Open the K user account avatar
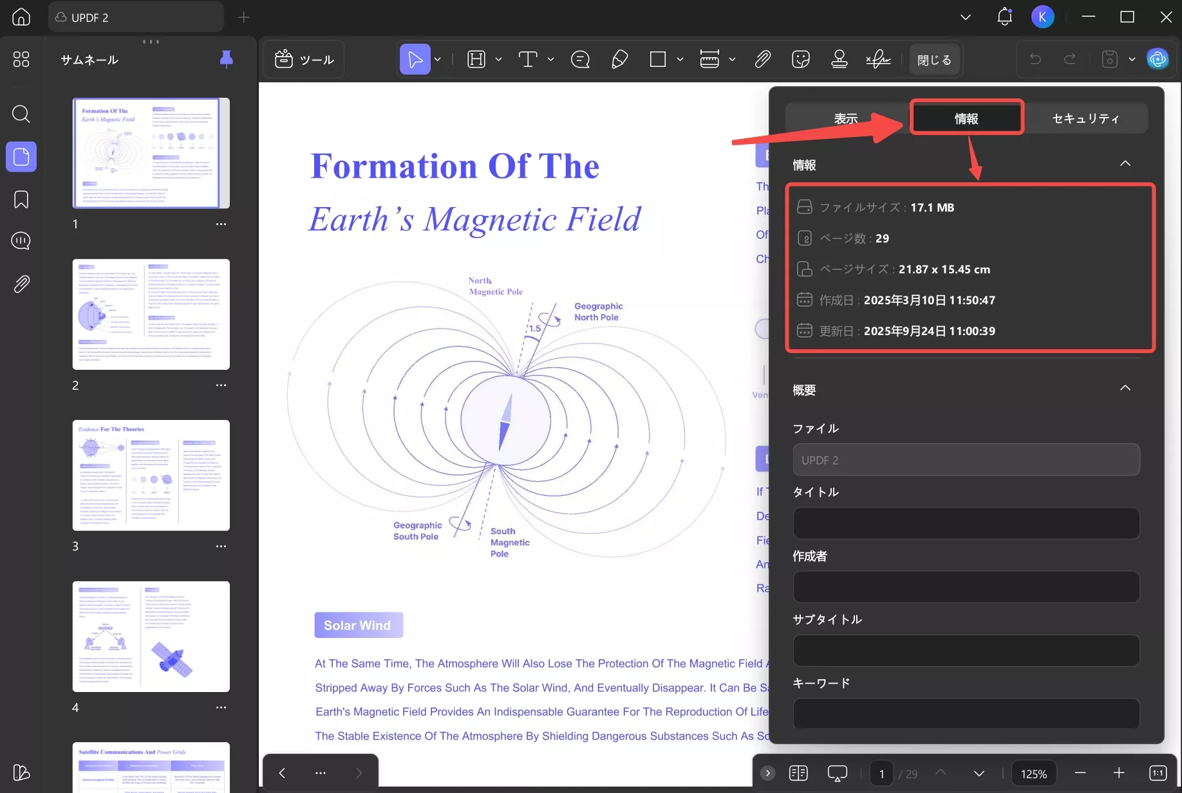The height and width of the screenshot is (793, 1182). pyautogui.click(x=1042, y=17)
